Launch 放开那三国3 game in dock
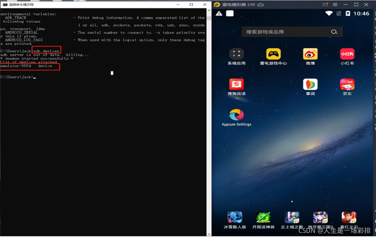376x237 pixels. coord(321,218)
